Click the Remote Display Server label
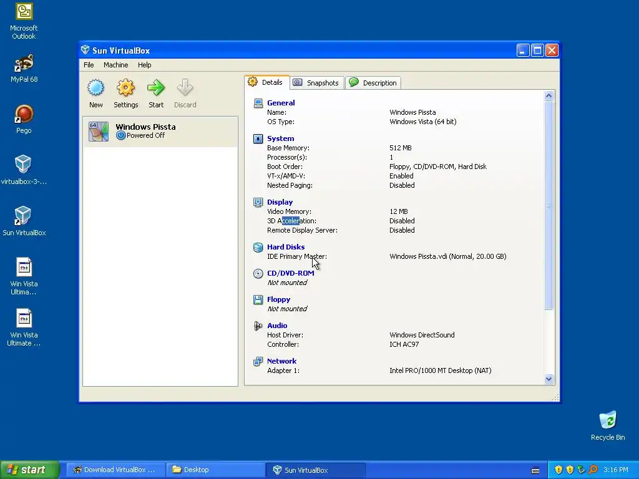 pos(303,230)
